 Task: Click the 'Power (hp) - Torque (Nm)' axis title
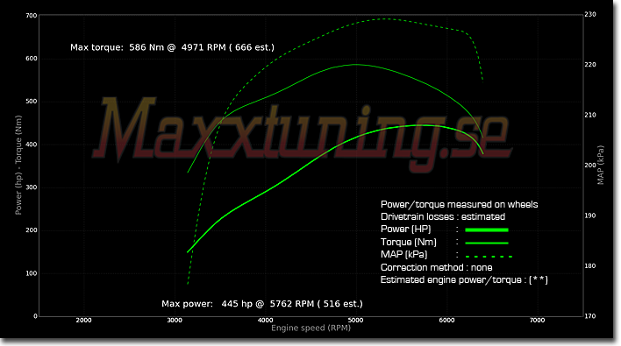tap(18, 166)
